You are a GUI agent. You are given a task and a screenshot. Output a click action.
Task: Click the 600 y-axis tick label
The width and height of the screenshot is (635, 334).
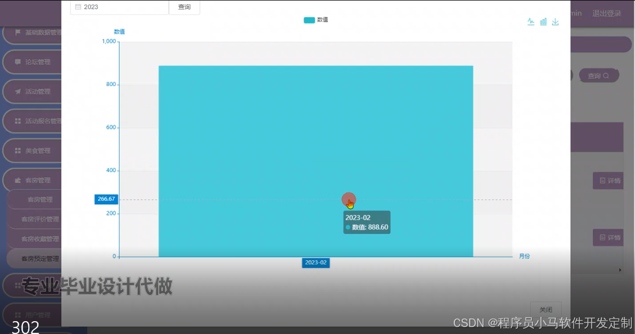111,127
